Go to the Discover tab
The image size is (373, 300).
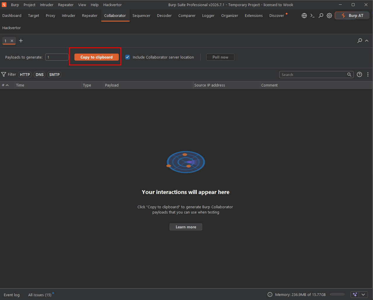[x=277, y=16]
